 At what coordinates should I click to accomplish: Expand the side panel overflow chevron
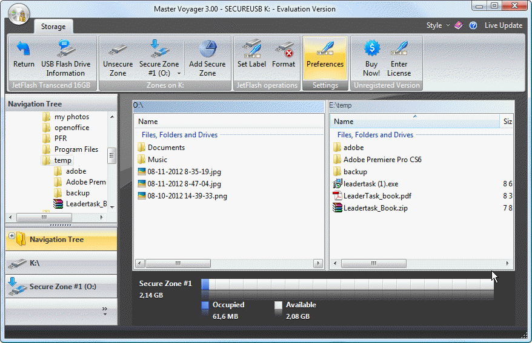(x=104, y=310)
